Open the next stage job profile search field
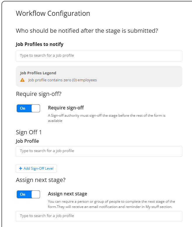Image resolution: width=192 pixels, height=227 pixels. point(99,216)
